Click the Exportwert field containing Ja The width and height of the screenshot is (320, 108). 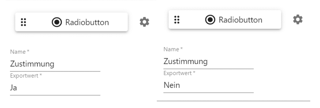(x=55, y=88)
